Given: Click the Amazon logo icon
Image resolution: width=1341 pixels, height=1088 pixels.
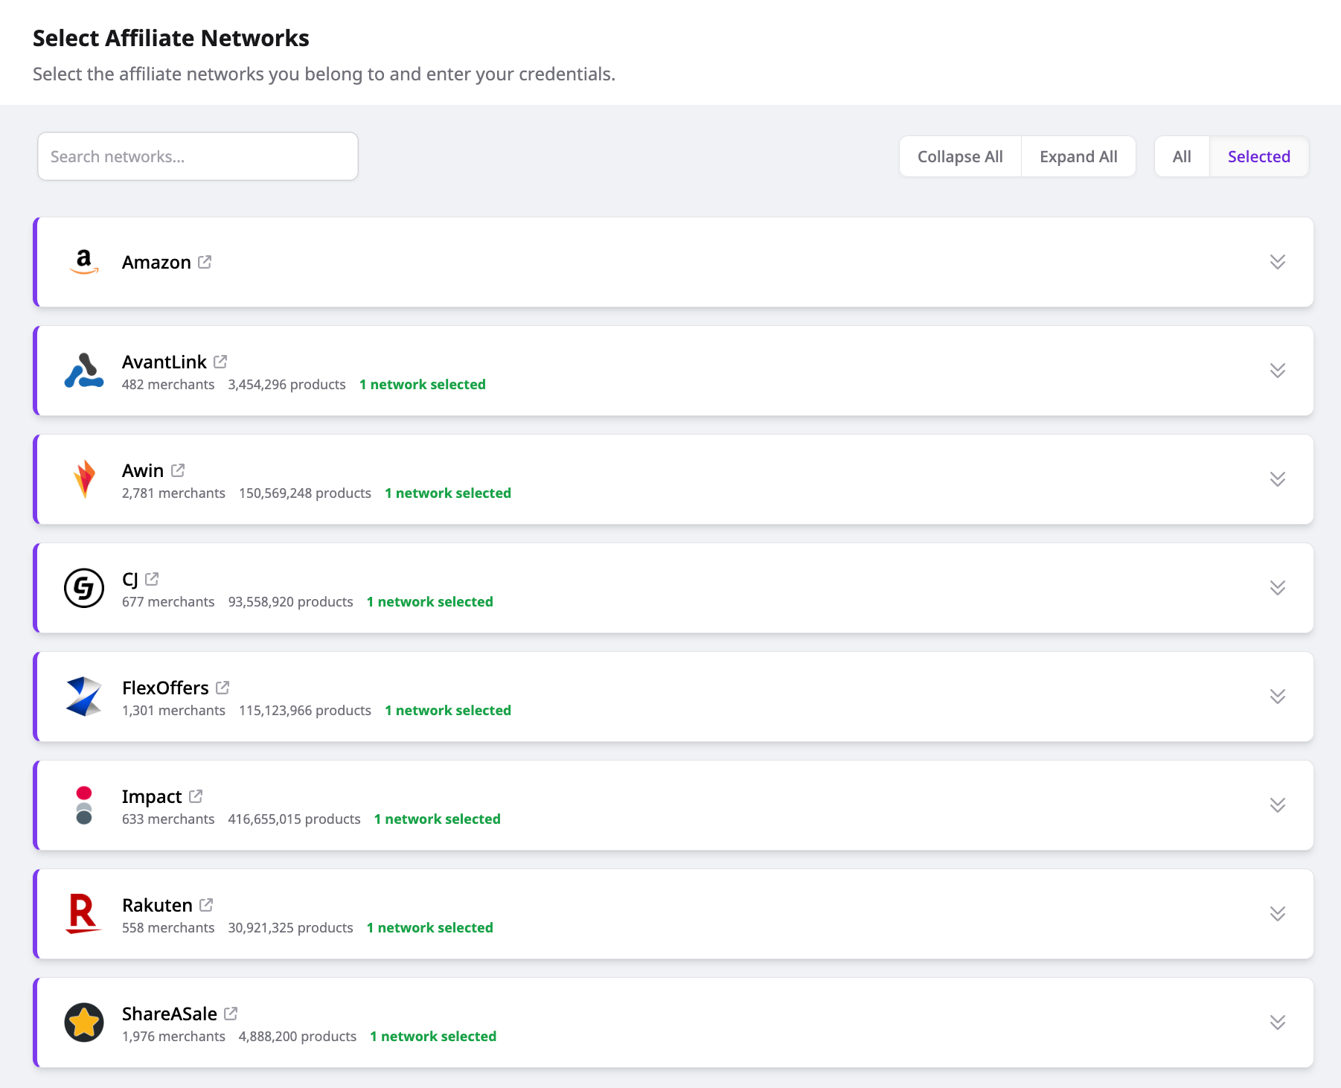Looking at the screenshot, I should (84, 262).
